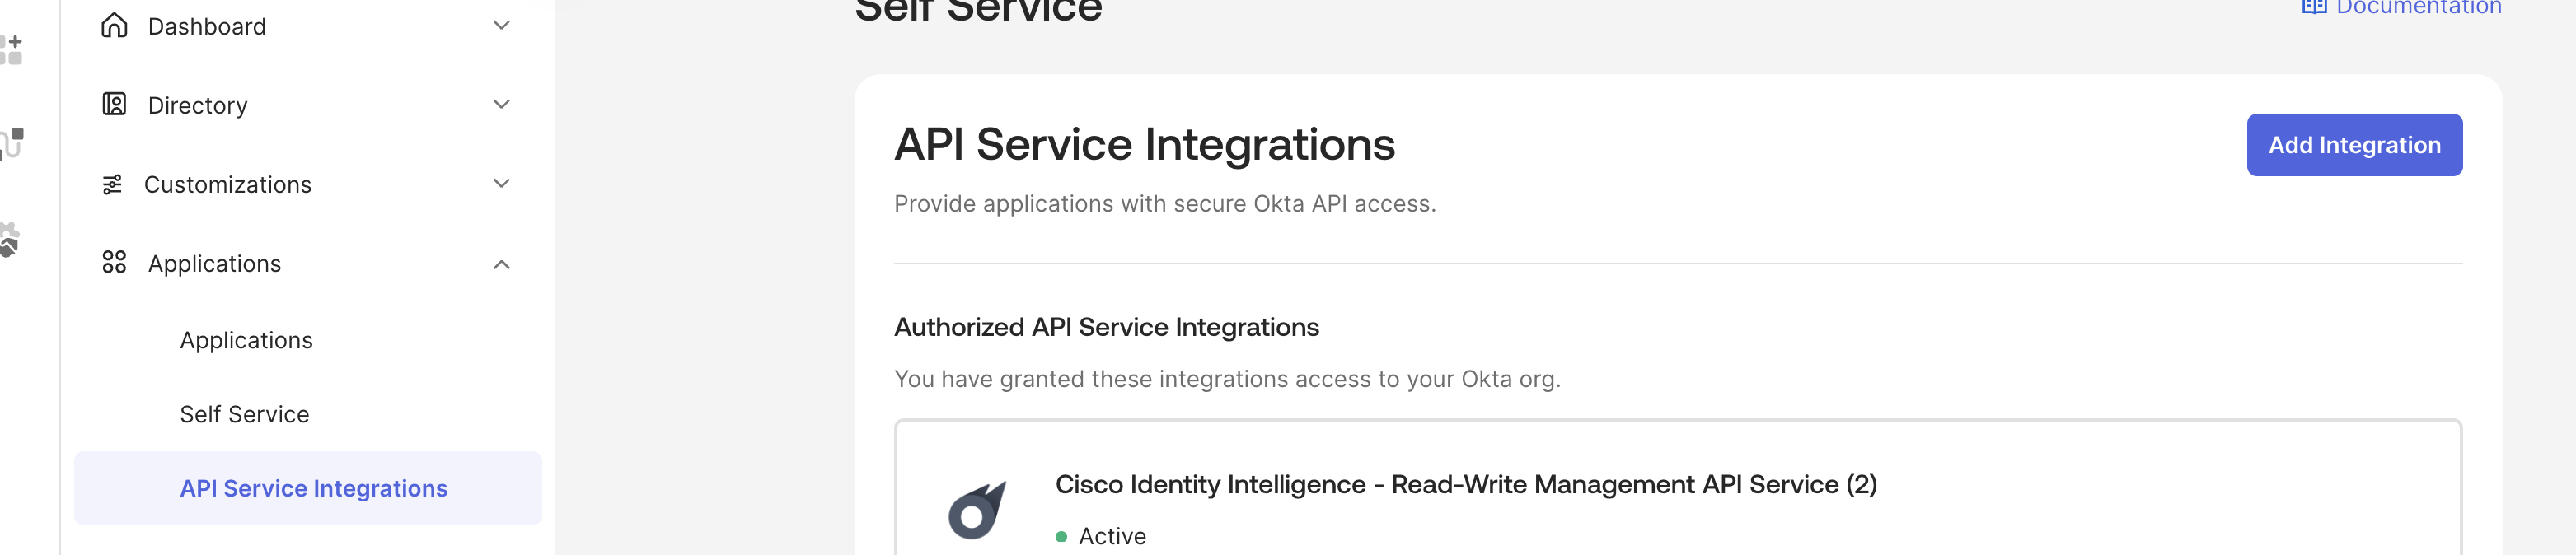Expand the Directory menu chevron
Viewport: 2576px width, 555px height.
[x=502, y=104]
